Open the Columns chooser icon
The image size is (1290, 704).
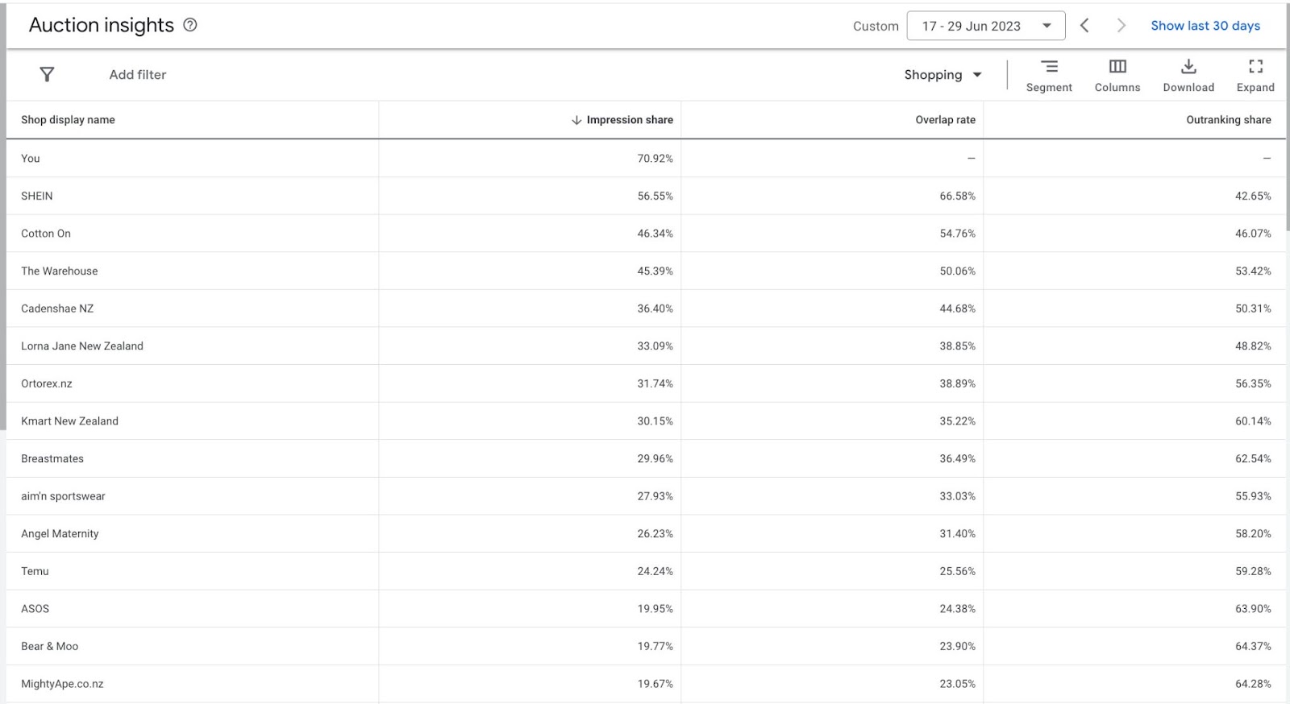1117,67
